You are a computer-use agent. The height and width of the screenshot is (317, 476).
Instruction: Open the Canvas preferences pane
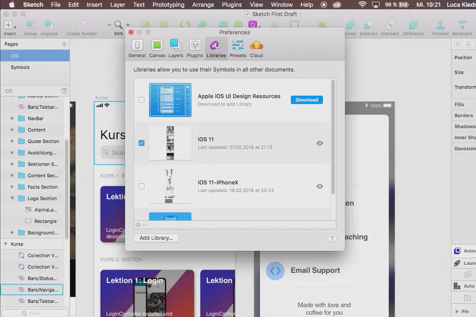(x=157, y=48)
